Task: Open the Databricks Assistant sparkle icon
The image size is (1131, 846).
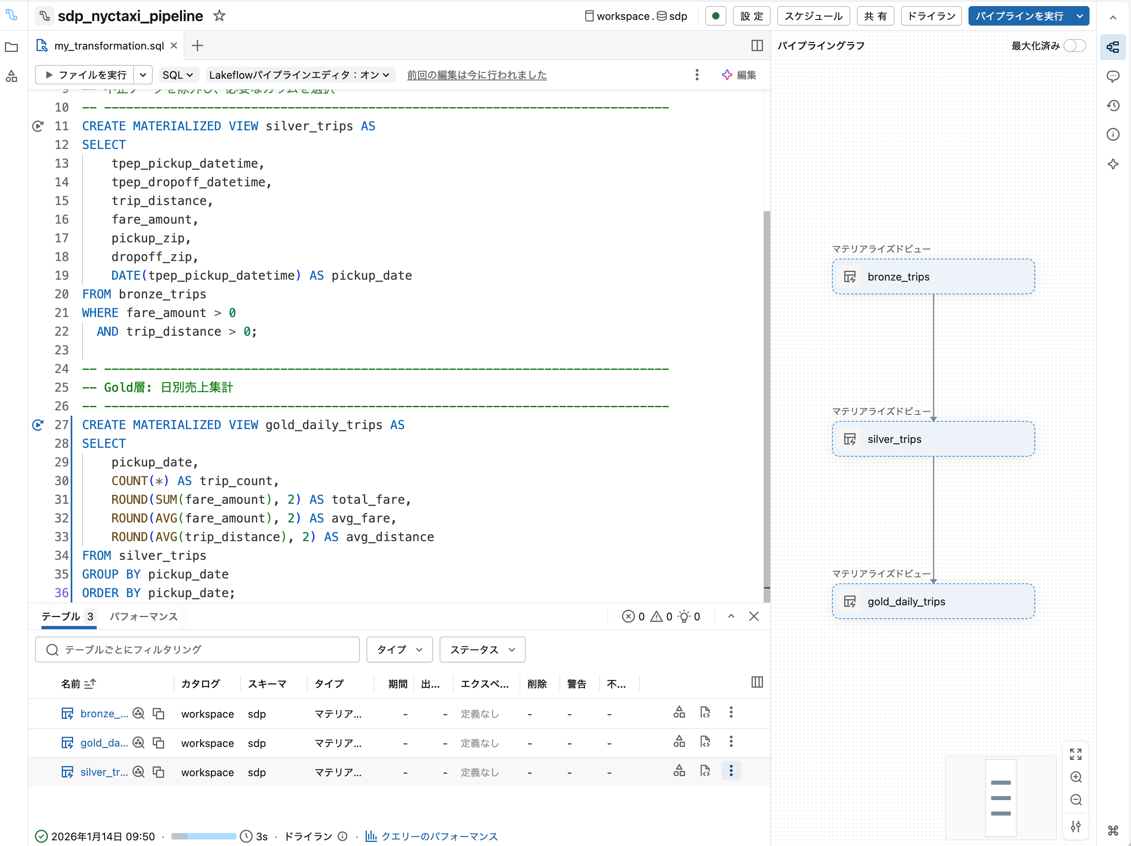Action: pyautogui.click(x=1113, y=164)
